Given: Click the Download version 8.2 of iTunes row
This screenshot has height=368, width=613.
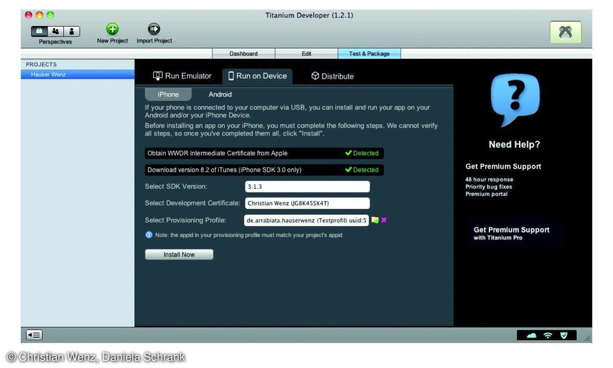Looking at the screenshot, I should [264, 170].
